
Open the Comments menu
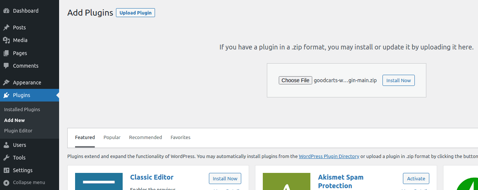point(29,66)
